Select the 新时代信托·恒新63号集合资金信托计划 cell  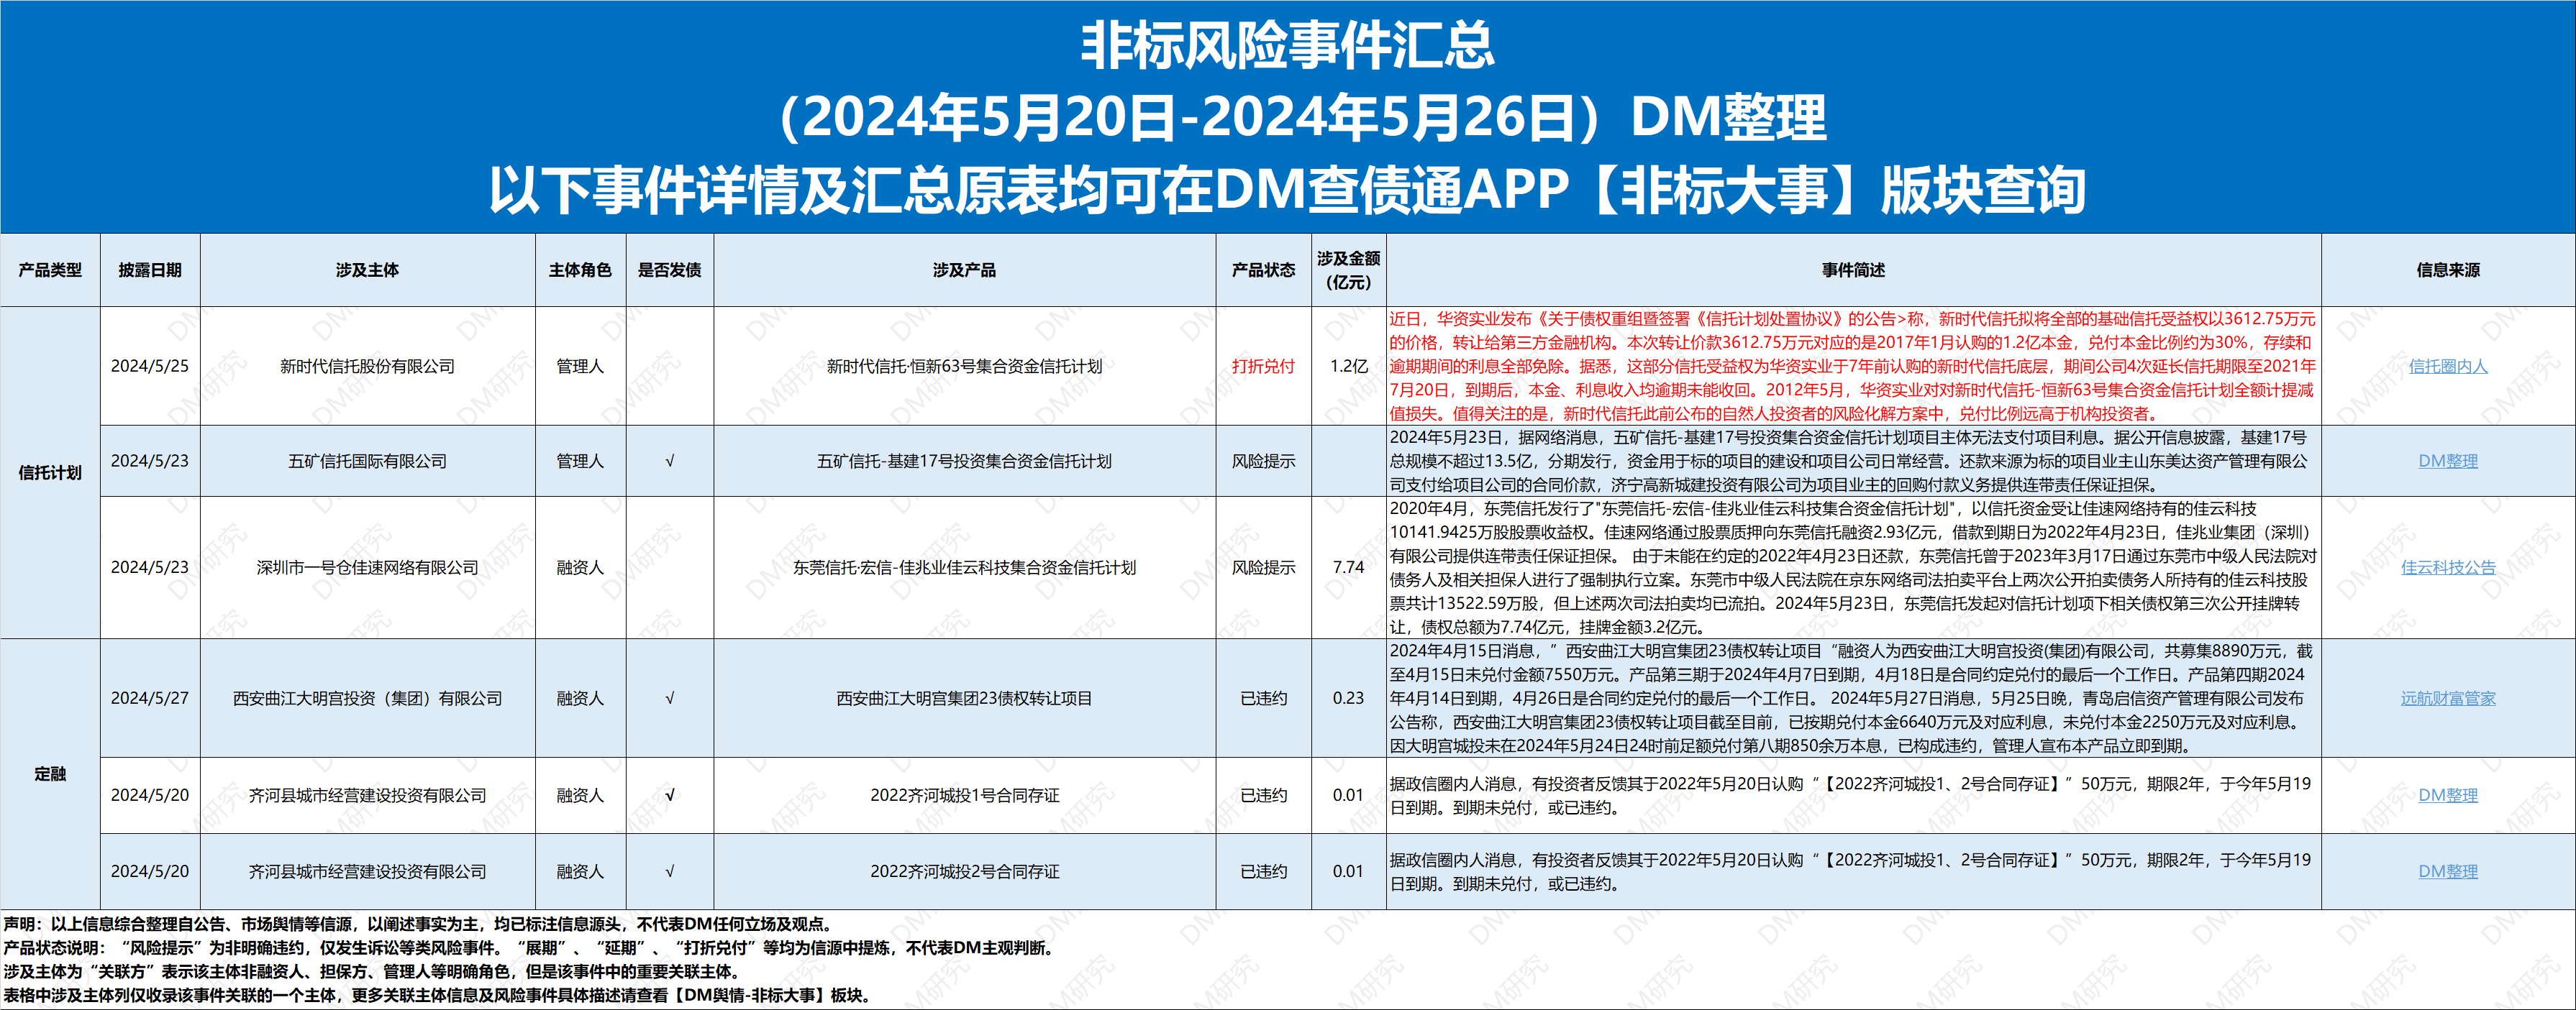click(964, 367)
